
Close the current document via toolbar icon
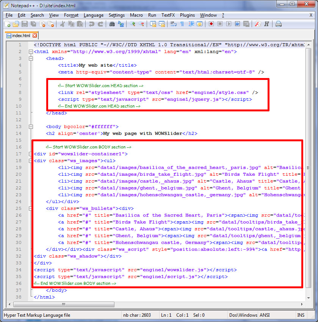(x=42, y=24)
